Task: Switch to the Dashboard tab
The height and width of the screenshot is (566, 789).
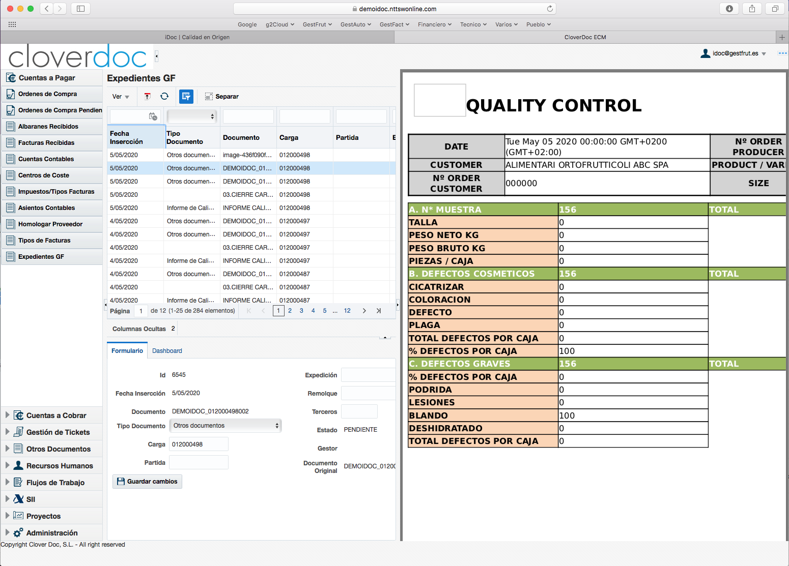Action: click(167, 351)
